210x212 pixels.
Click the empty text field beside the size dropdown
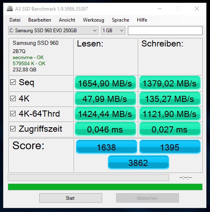[165, 31]
